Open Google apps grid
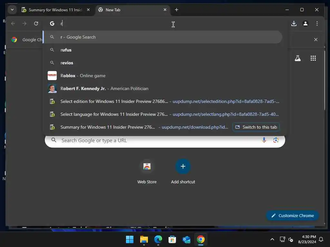The width and height of the screenshot is (330, 247). pos(313,58)
